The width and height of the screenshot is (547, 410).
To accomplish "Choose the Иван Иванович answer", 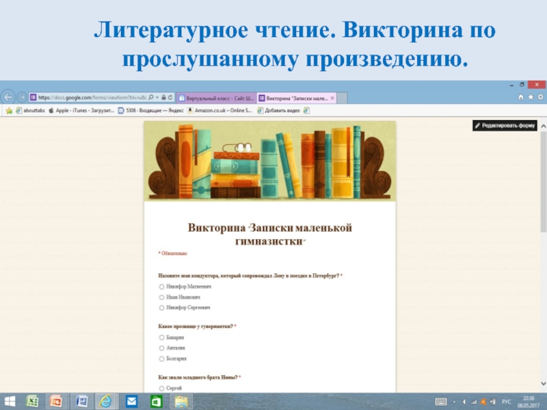I will [x=161, y=297].
